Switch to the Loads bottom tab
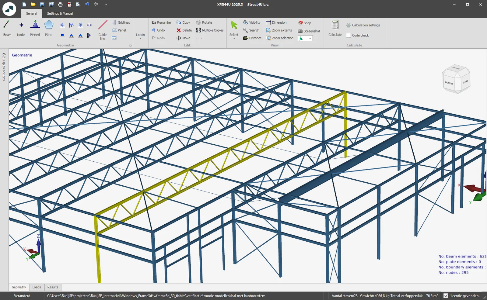 (x=37, y=287)
